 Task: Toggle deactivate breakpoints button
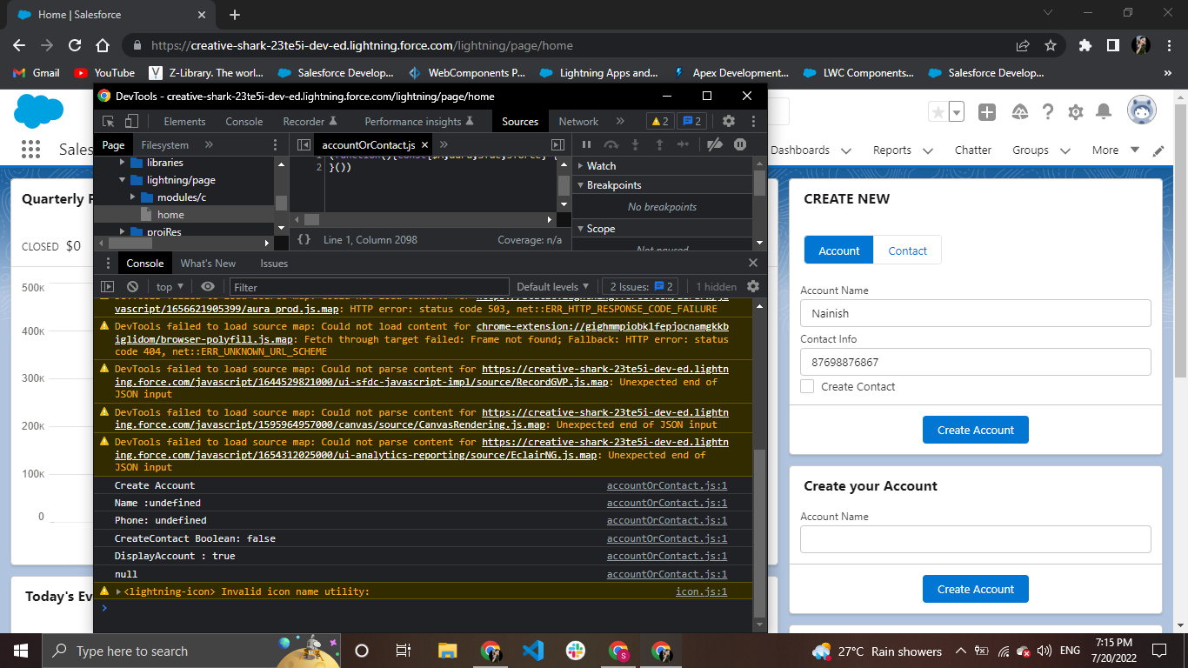714,144
